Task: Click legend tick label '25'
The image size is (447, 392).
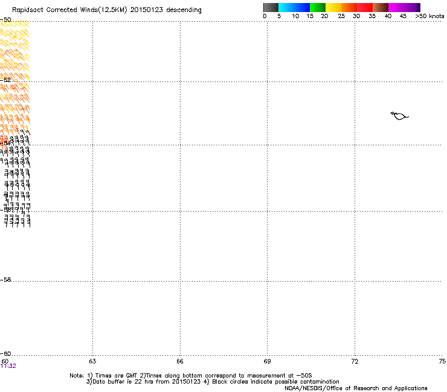Action: [341, 16]
